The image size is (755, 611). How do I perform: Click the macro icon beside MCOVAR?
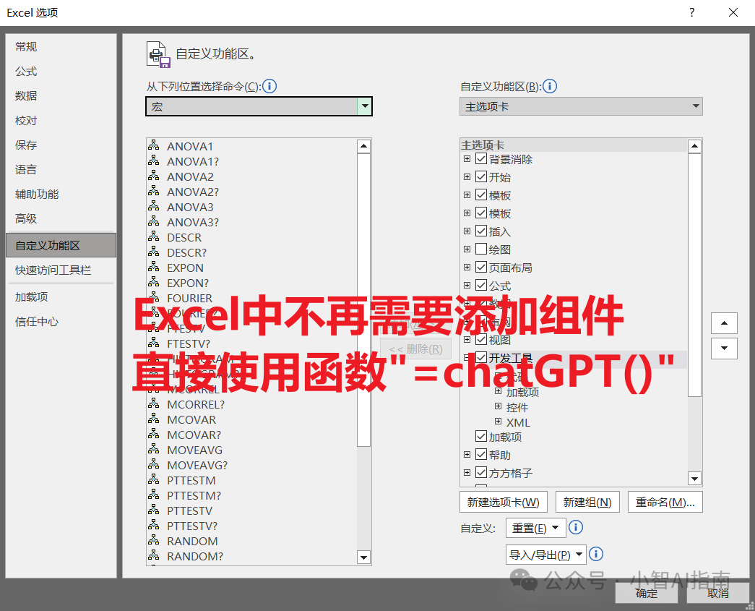(154, 419)
